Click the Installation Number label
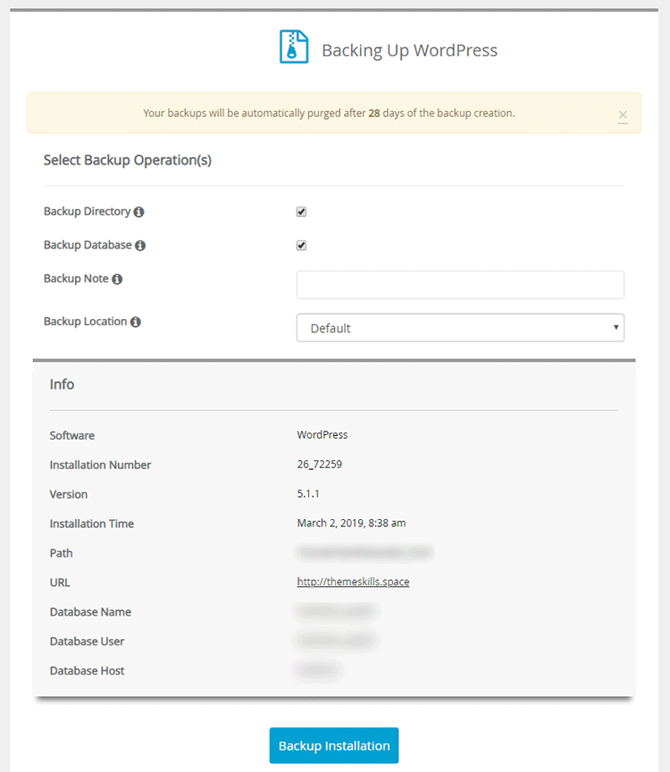670x772 pixels. point(100,465)
